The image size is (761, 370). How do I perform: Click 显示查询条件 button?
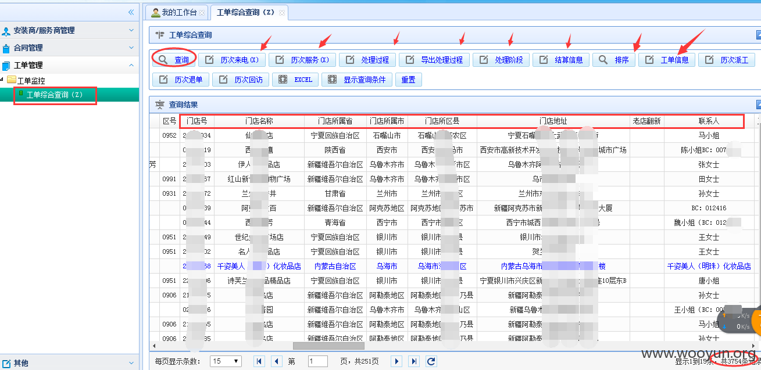(357, 80)
